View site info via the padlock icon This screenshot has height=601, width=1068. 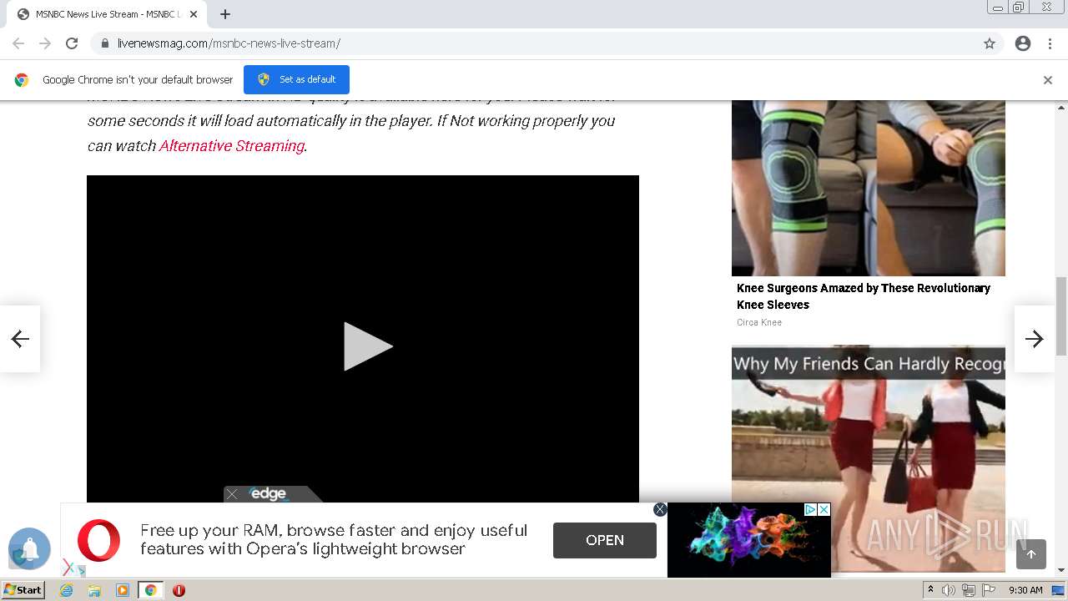(x=104, y=43)
